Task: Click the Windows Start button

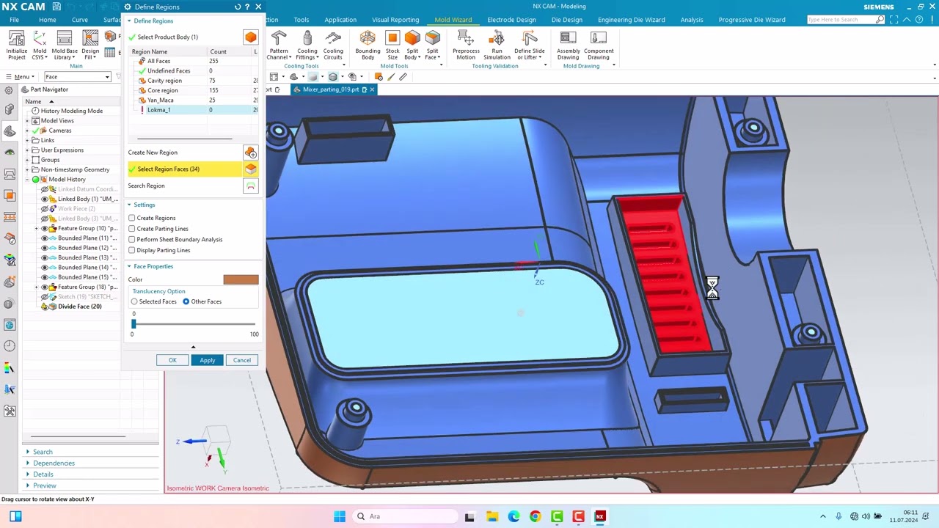Action: point(340,516)
